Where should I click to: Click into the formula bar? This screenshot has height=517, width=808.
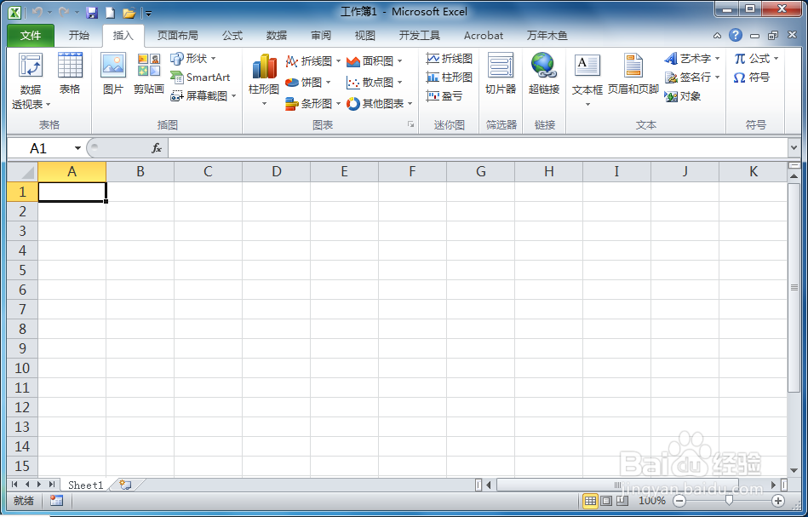click(477, 148)
